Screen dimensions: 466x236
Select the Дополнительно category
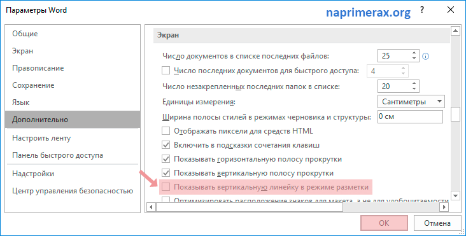pos(73,120)
